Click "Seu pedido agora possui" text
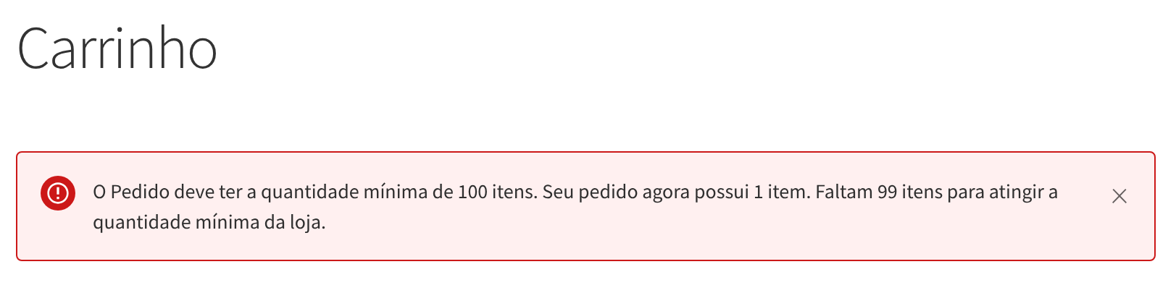The width and height of the screenshot is (1176, 293). coord(646,192)
